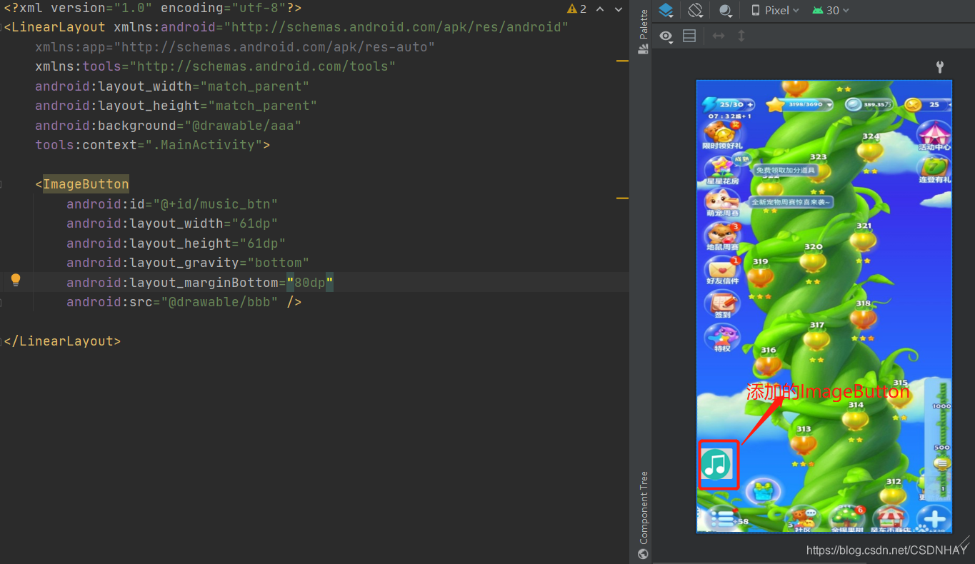Go to previous highlighted error arrow
The width and height of the screenshot is (975, 564).
[600, 9]
